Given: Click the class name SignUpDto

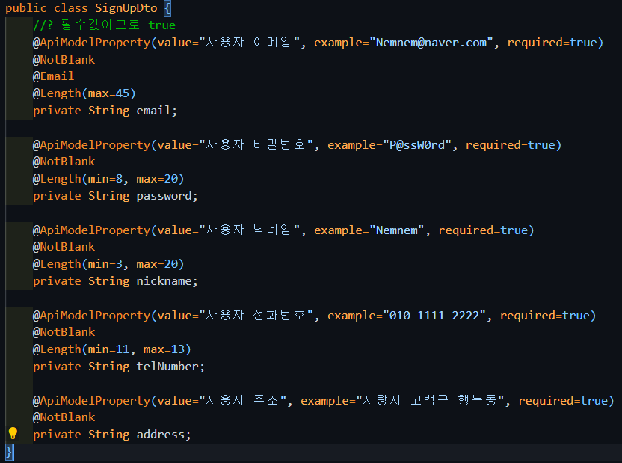Looking at the screenshot, I should pyautogui.click(x=126, y=8).
